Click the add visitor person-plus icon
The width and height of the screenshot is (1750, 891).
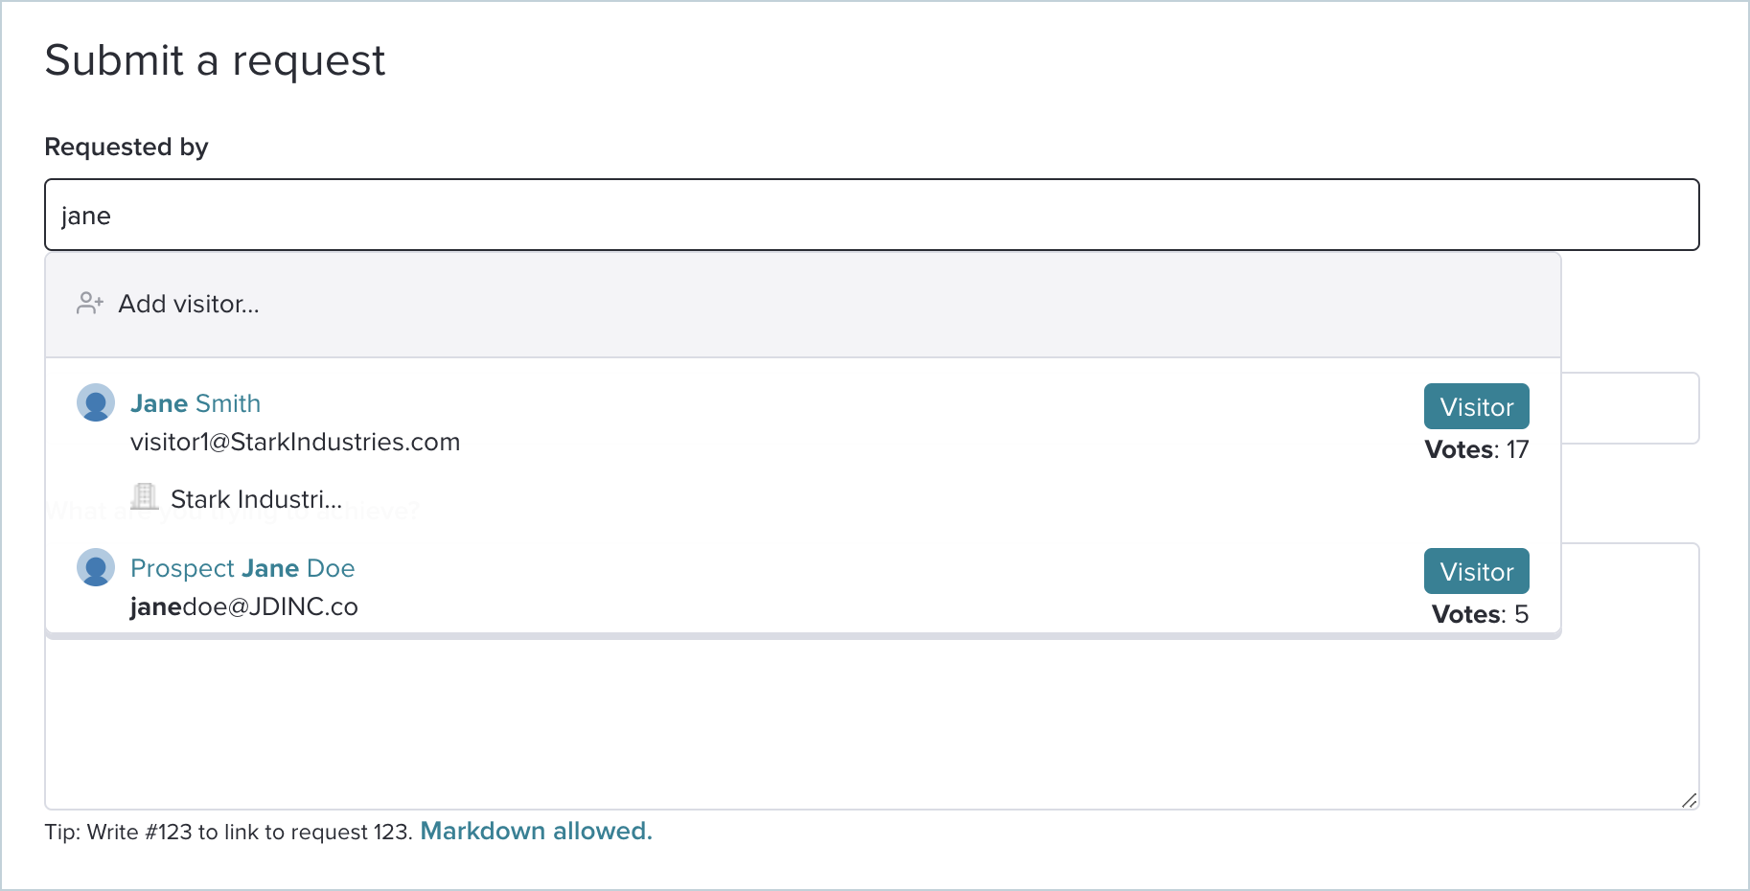pyautogui.click(x=90, y=304)
